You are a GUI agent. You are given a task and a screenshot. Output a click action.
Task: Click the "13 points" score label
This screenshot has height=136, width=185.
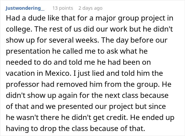pos(63,8)
